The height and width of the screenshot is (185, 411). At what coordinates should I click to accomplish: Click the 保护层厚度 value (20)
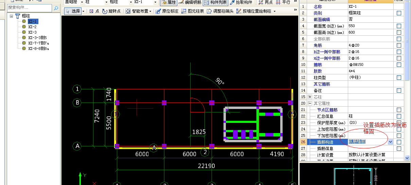coord(371,123)
